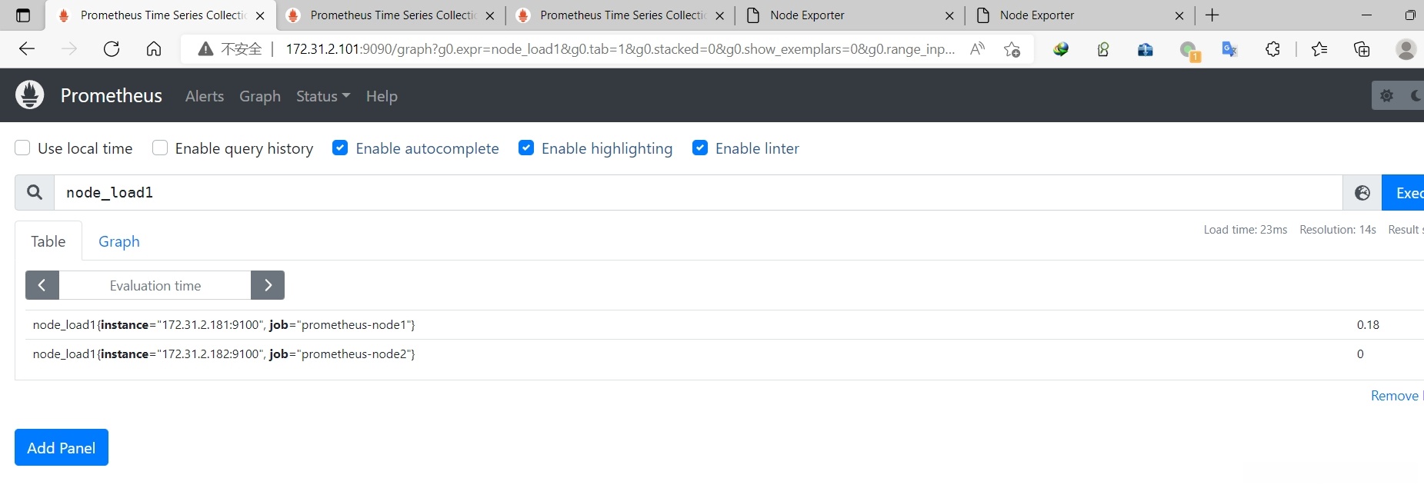Go to browser home page icon
Screen dimensions: 1424x488
(x=154, y=49)
